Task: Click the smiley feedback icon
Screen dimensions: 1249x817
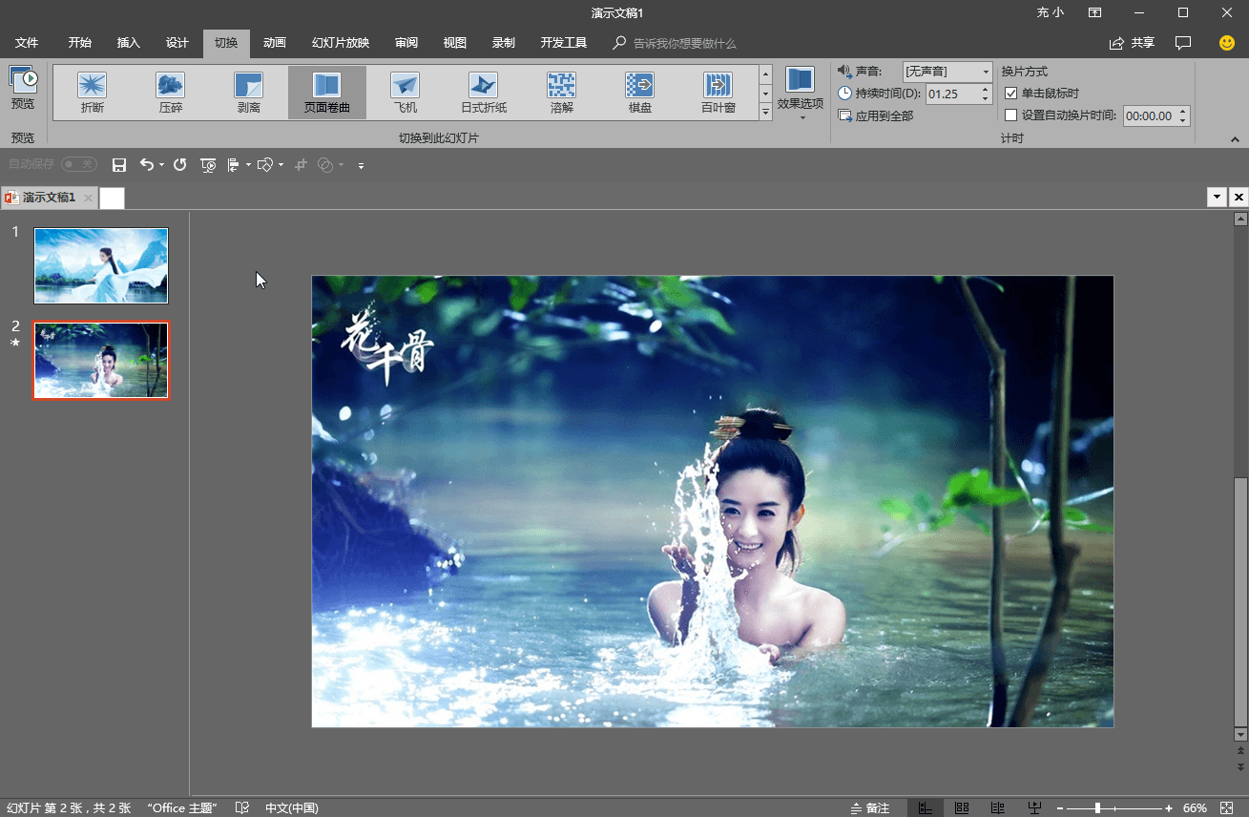Action: click(1227, 43)
